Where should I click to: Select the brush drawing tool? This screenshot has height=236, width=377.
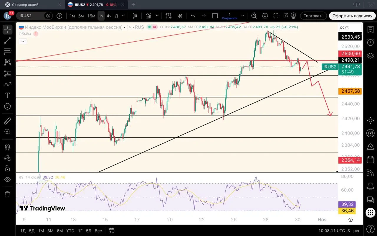7,84
